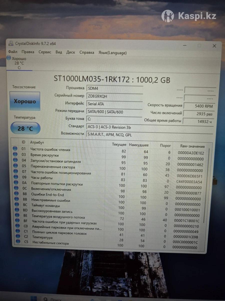Click the Хорошо health status button

(25, 101)
